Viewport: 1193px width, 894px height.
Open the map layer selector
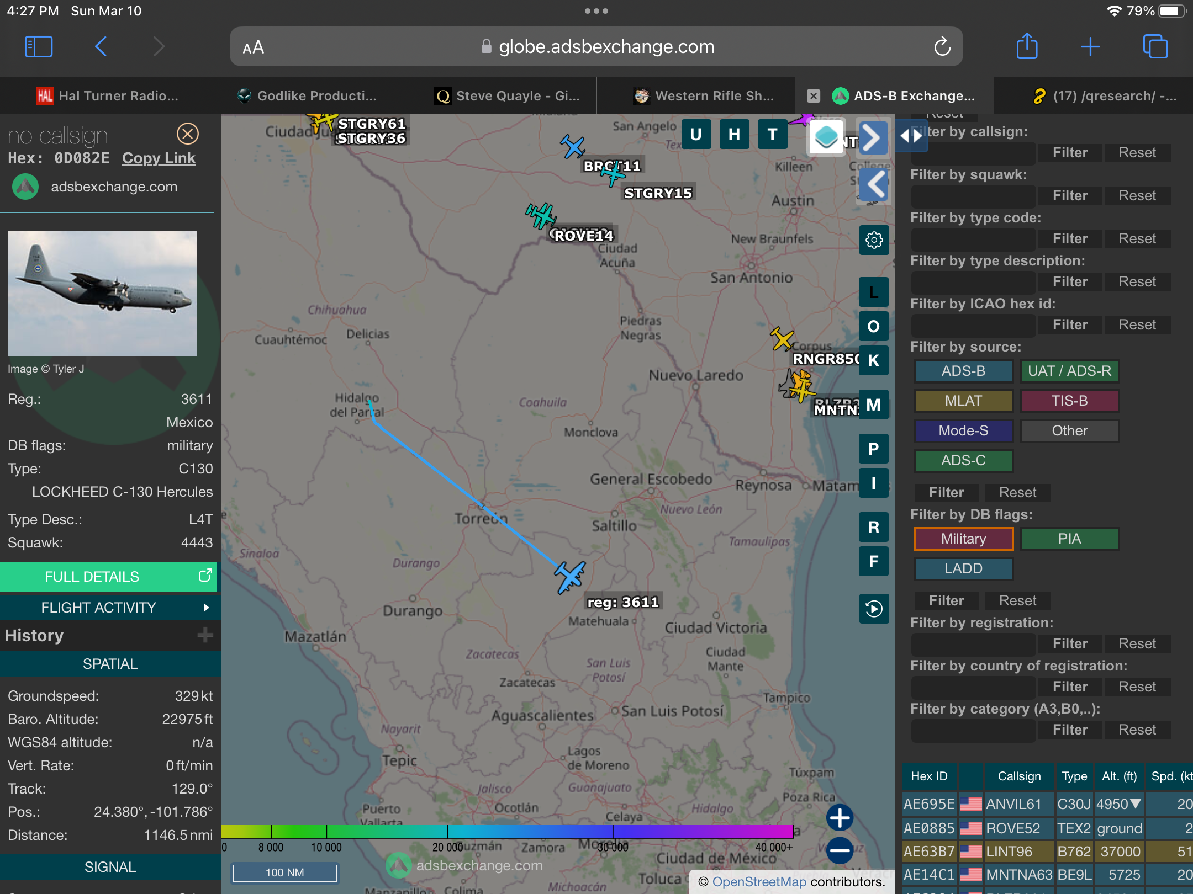click(x=826, y=137)
